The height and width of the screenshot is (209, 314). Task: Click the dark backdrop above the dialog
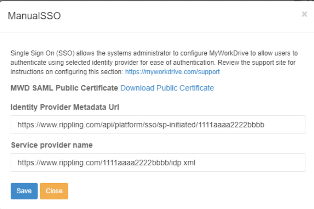157,0
